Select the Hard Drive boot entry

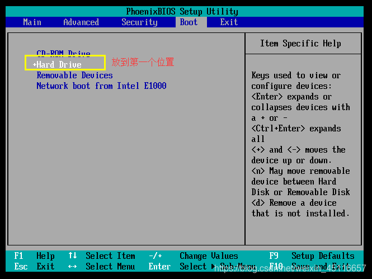[59, 64]
